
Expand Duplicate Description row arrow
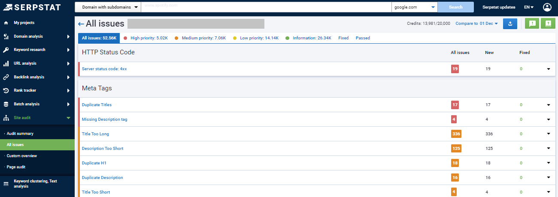pos(548,178)
